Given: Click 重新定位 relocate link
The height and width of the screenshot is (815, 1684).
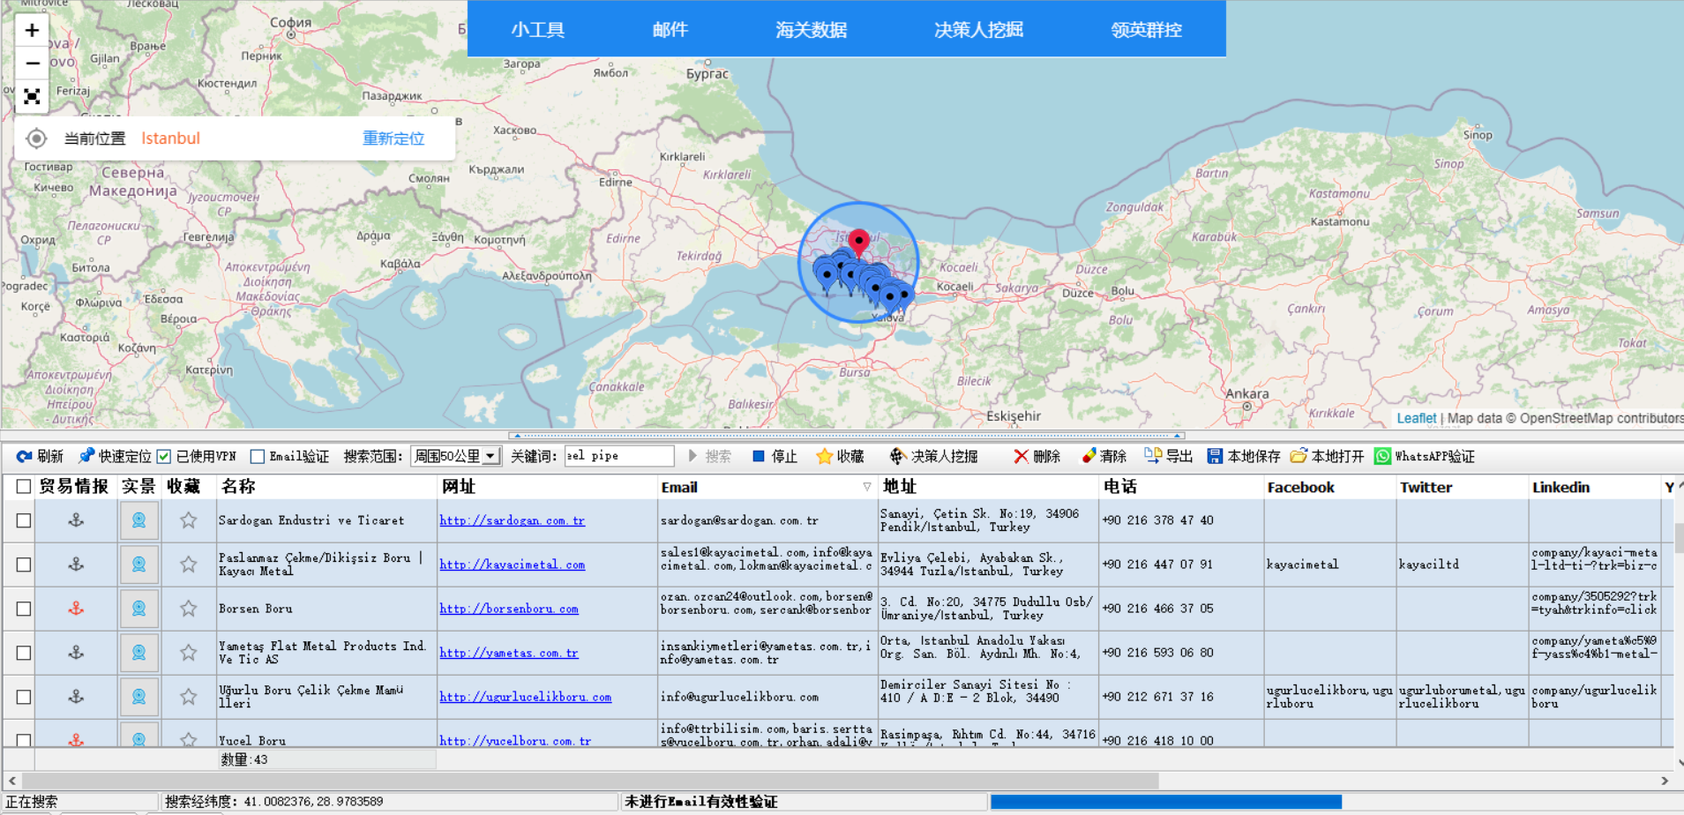Looking at the screenshot, I should tap(393, 138).
